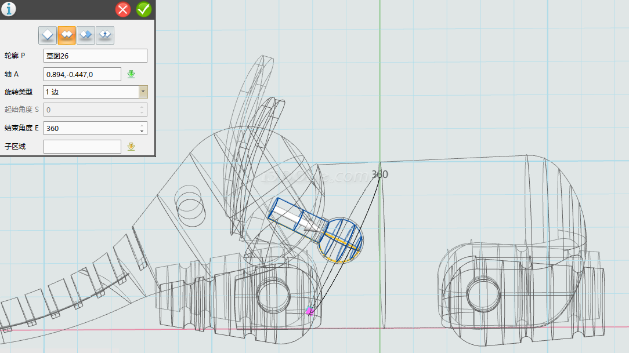Screen dimensions: 629x353
Task: Confirm the revolve with the green checkmark
Action: tap(143, 9)
